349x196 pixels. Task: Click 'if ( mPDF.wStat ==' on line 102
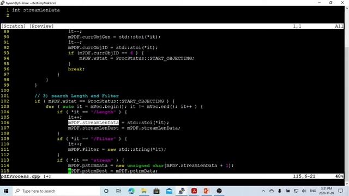coord(59,101)
